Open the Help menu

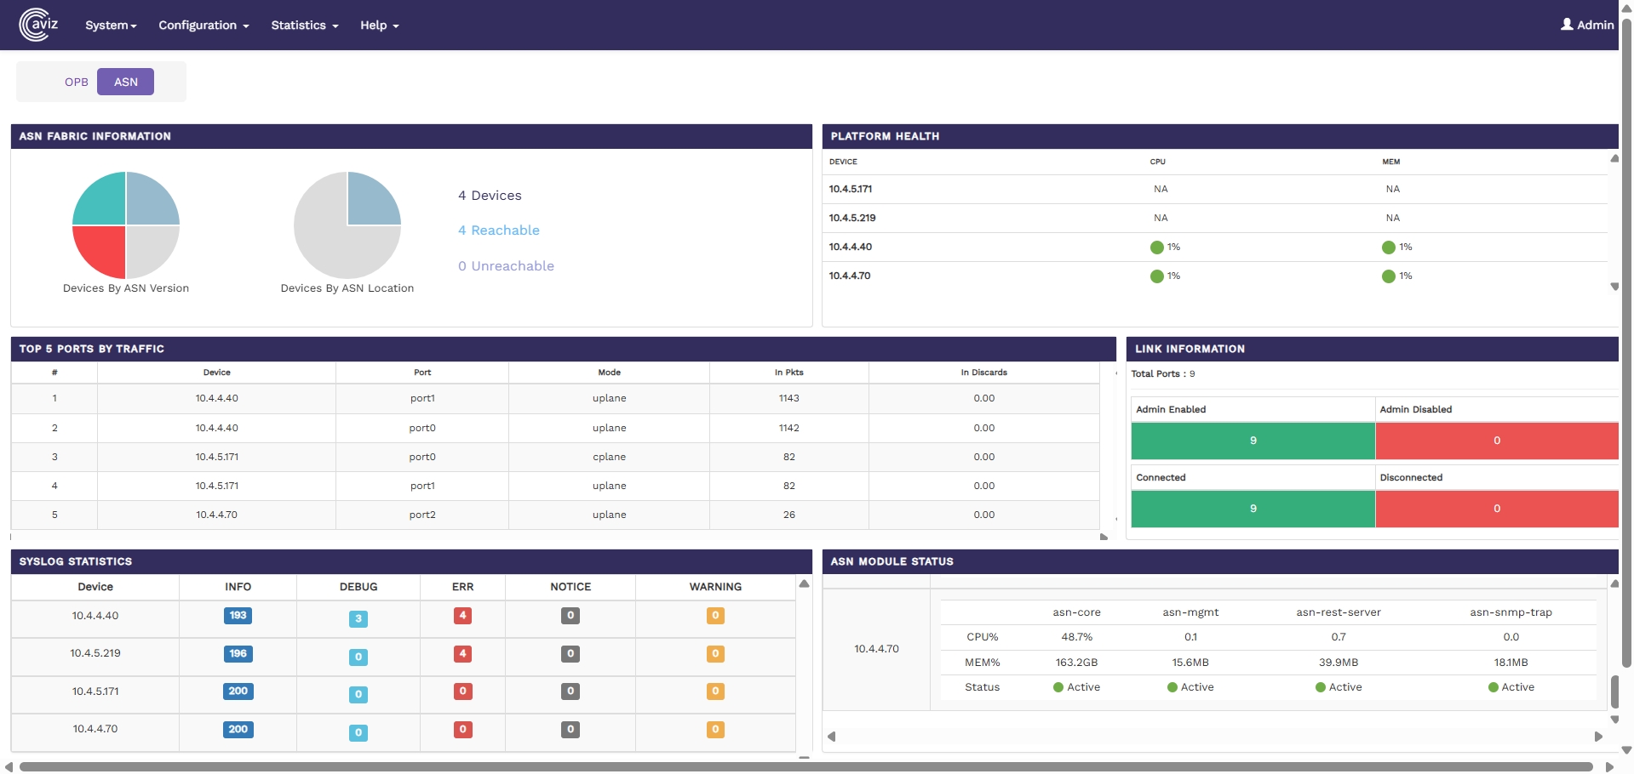click(x=379, y=26)
